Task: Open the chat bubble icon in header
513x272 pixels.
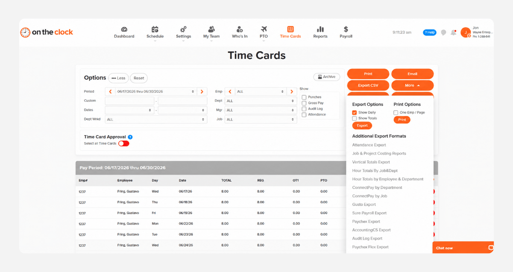Action: pos(443,32)
